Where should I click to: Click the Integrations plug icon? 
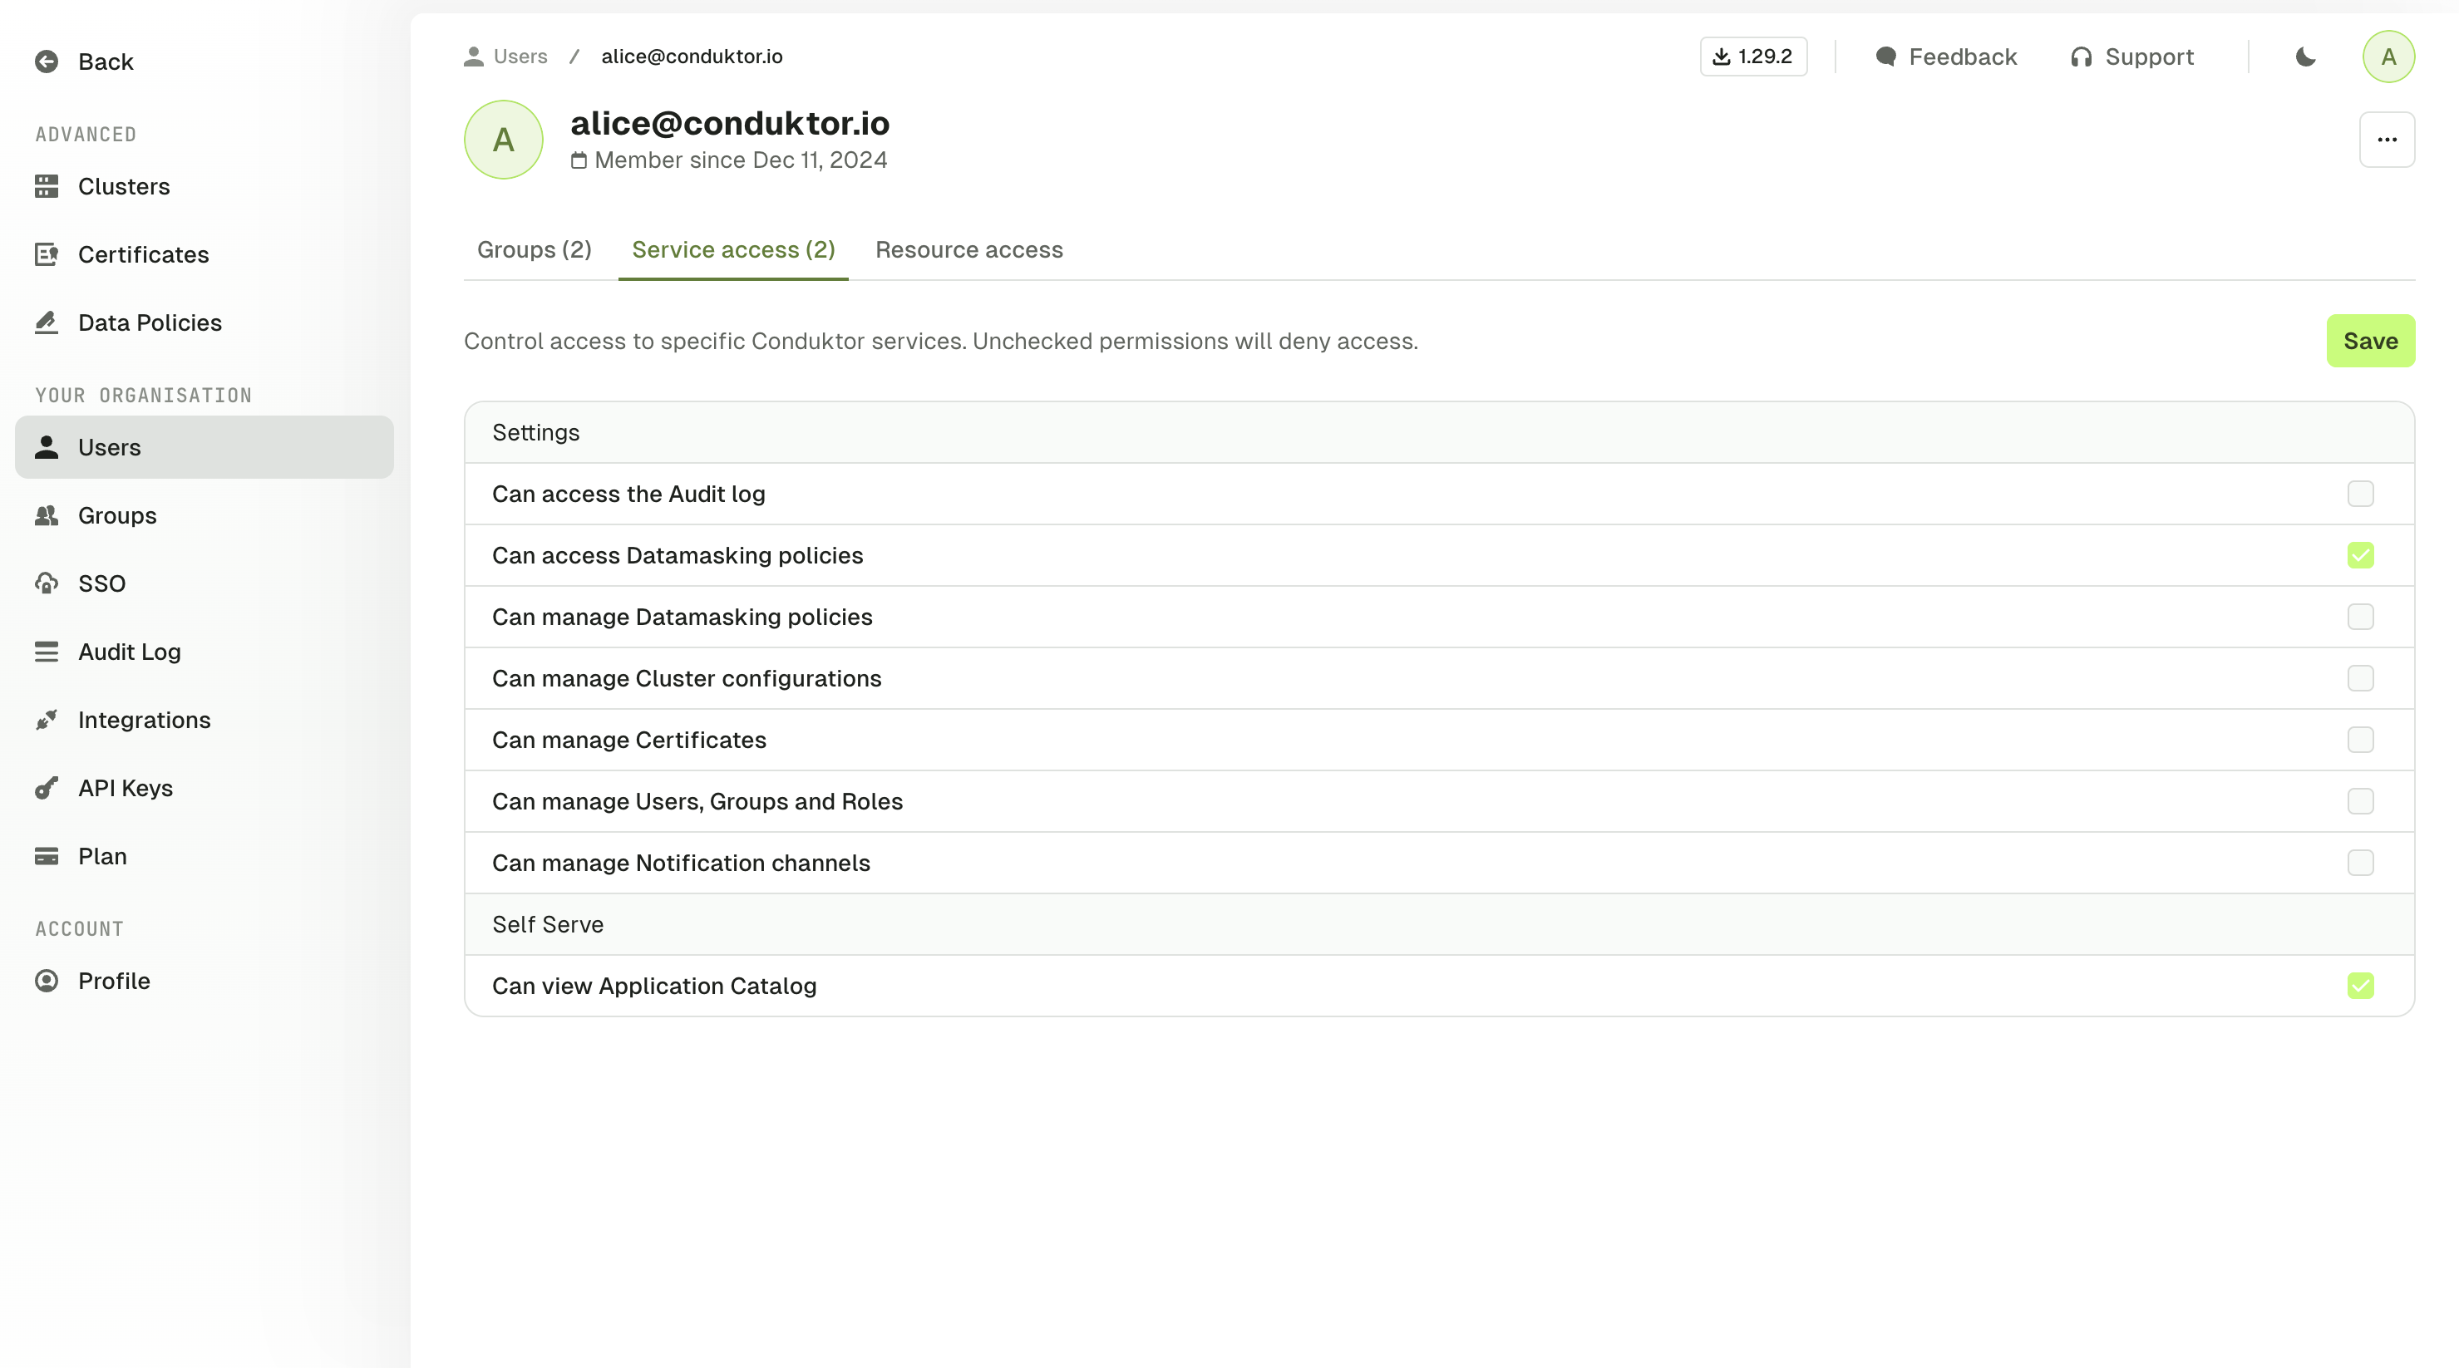(47, 720)
